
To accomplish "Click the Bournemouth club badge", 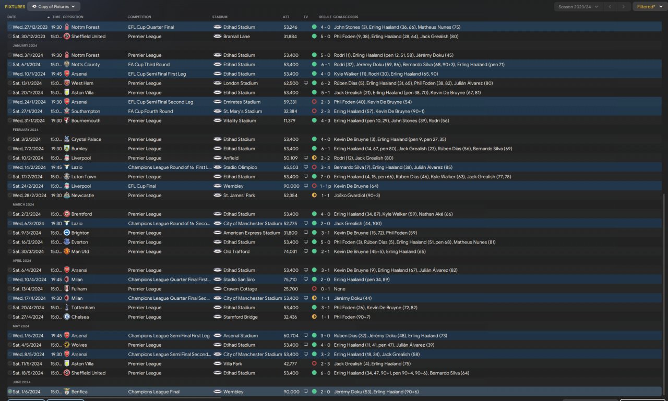I will pyautogui.click(x=67, y=121).
